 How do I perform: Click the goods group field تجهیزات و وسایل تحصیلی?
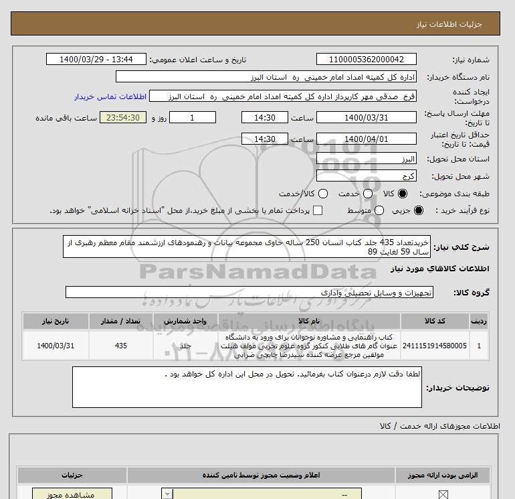[x=249, y=292]
